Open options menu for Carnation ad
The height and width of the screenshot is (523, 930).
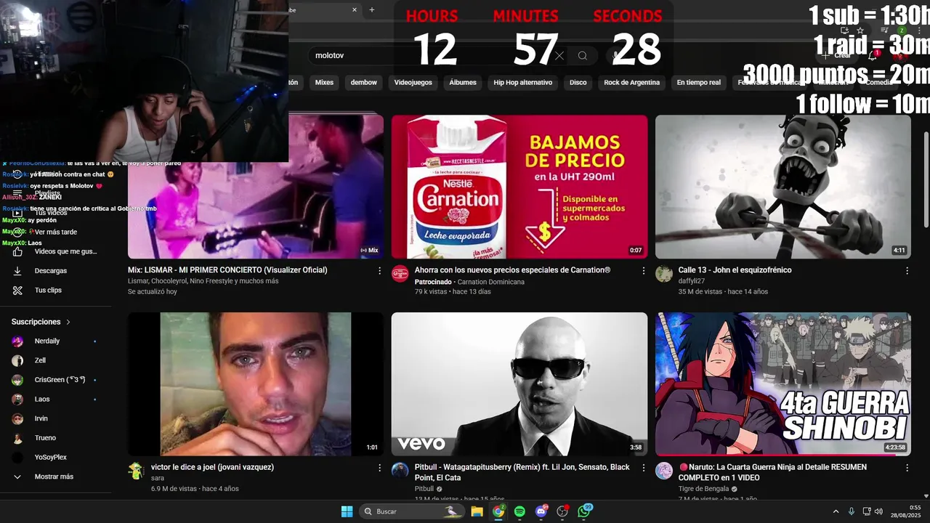click(x=643, y=270)
